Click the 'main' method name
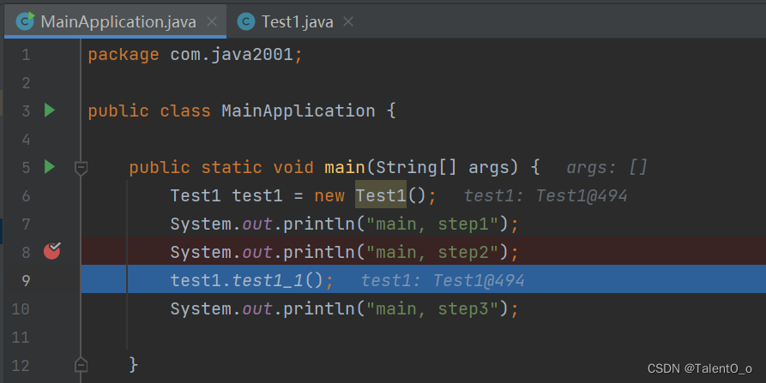This screenshot has height=383, width=766. 345,167
